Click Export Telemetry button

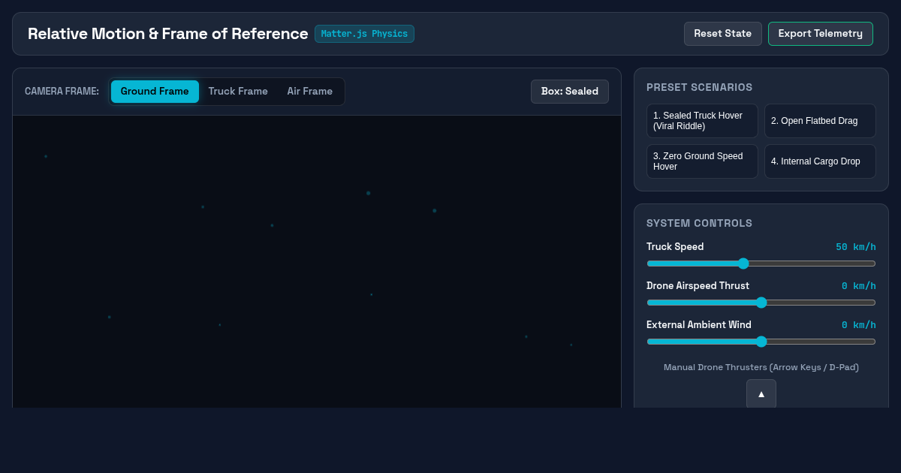point(821,34)
